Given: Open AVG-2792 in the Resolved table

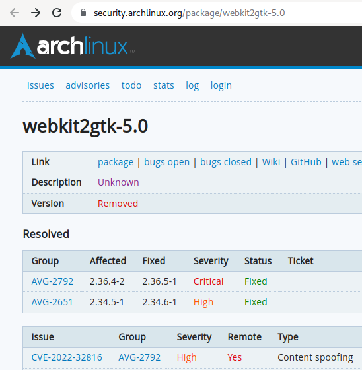Looking at the screenshot, I should [52, 281].
